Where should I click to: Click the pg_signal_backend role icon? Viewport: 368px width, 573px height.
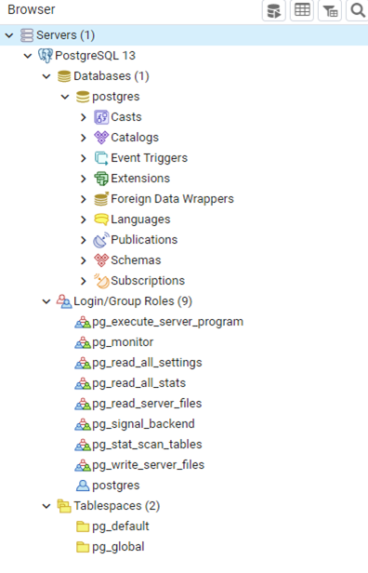(x=83, y=424)
